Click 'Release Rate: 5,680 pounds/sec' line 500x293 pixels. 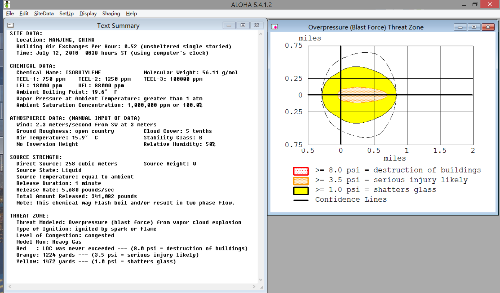click(x=65, y=190)
